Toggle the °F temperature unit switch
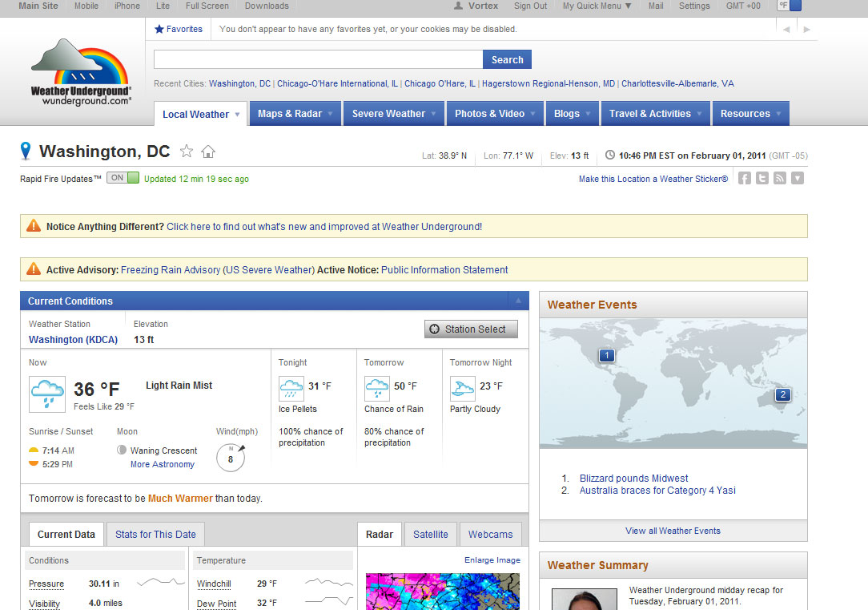 coord(790,6)
